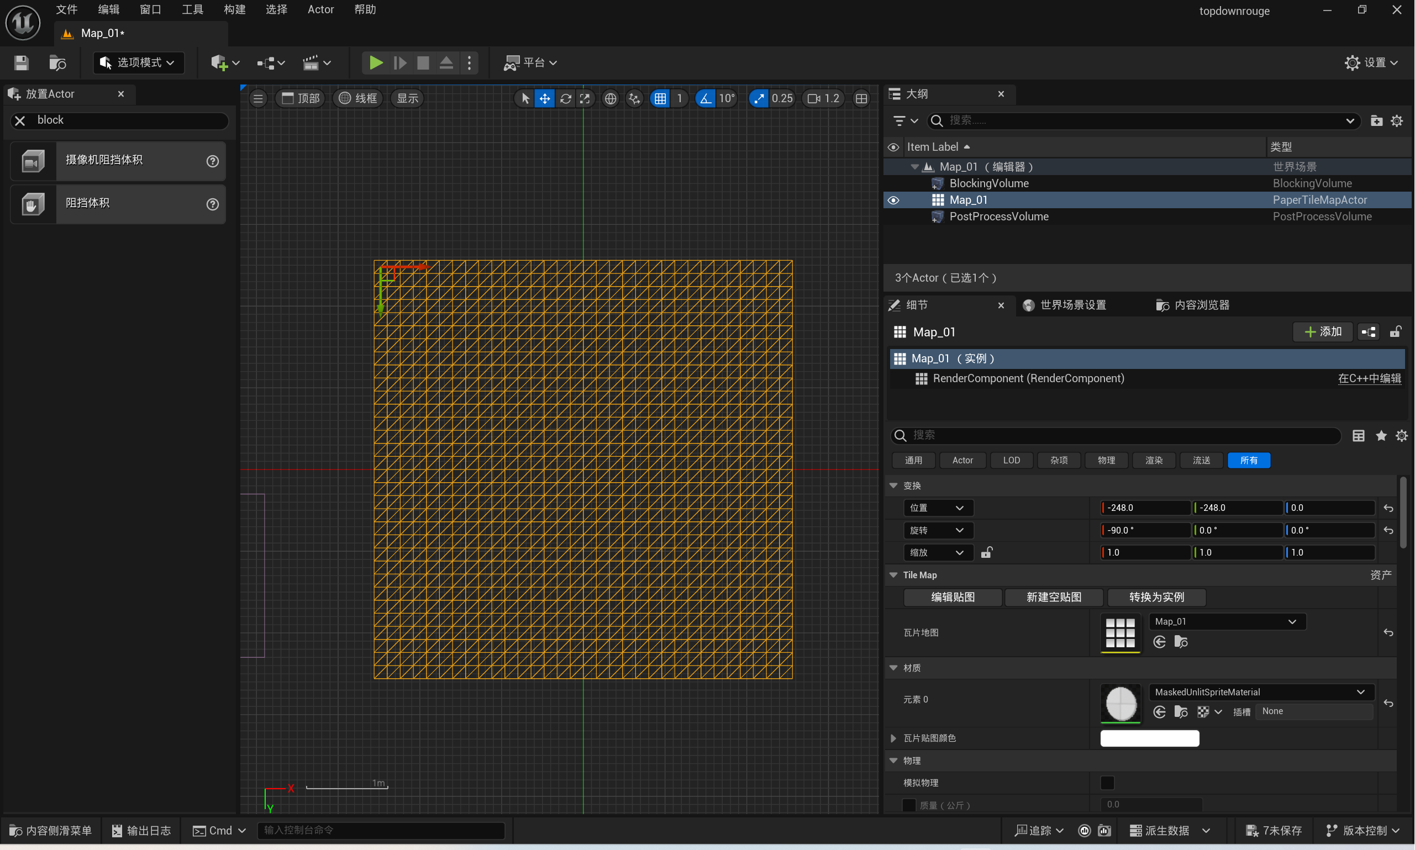1415x850 pixels.
Task: Activate the Rotate tool in the viewport
Action: [565, 98]
